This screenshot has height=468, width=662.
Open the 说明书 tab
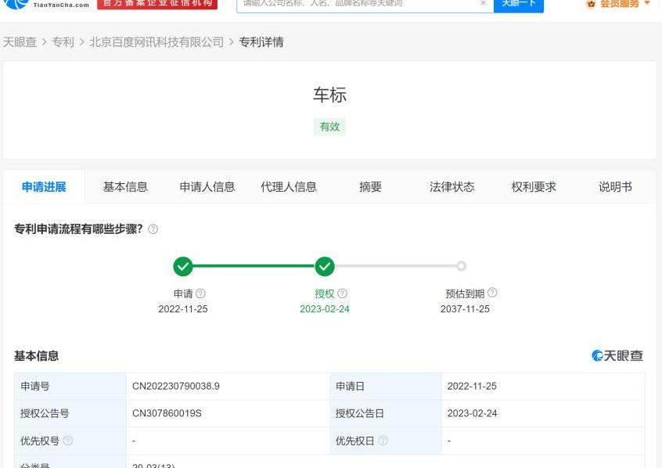coord(615,187)
